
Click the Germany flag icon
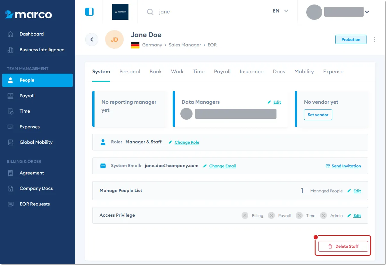135,45
